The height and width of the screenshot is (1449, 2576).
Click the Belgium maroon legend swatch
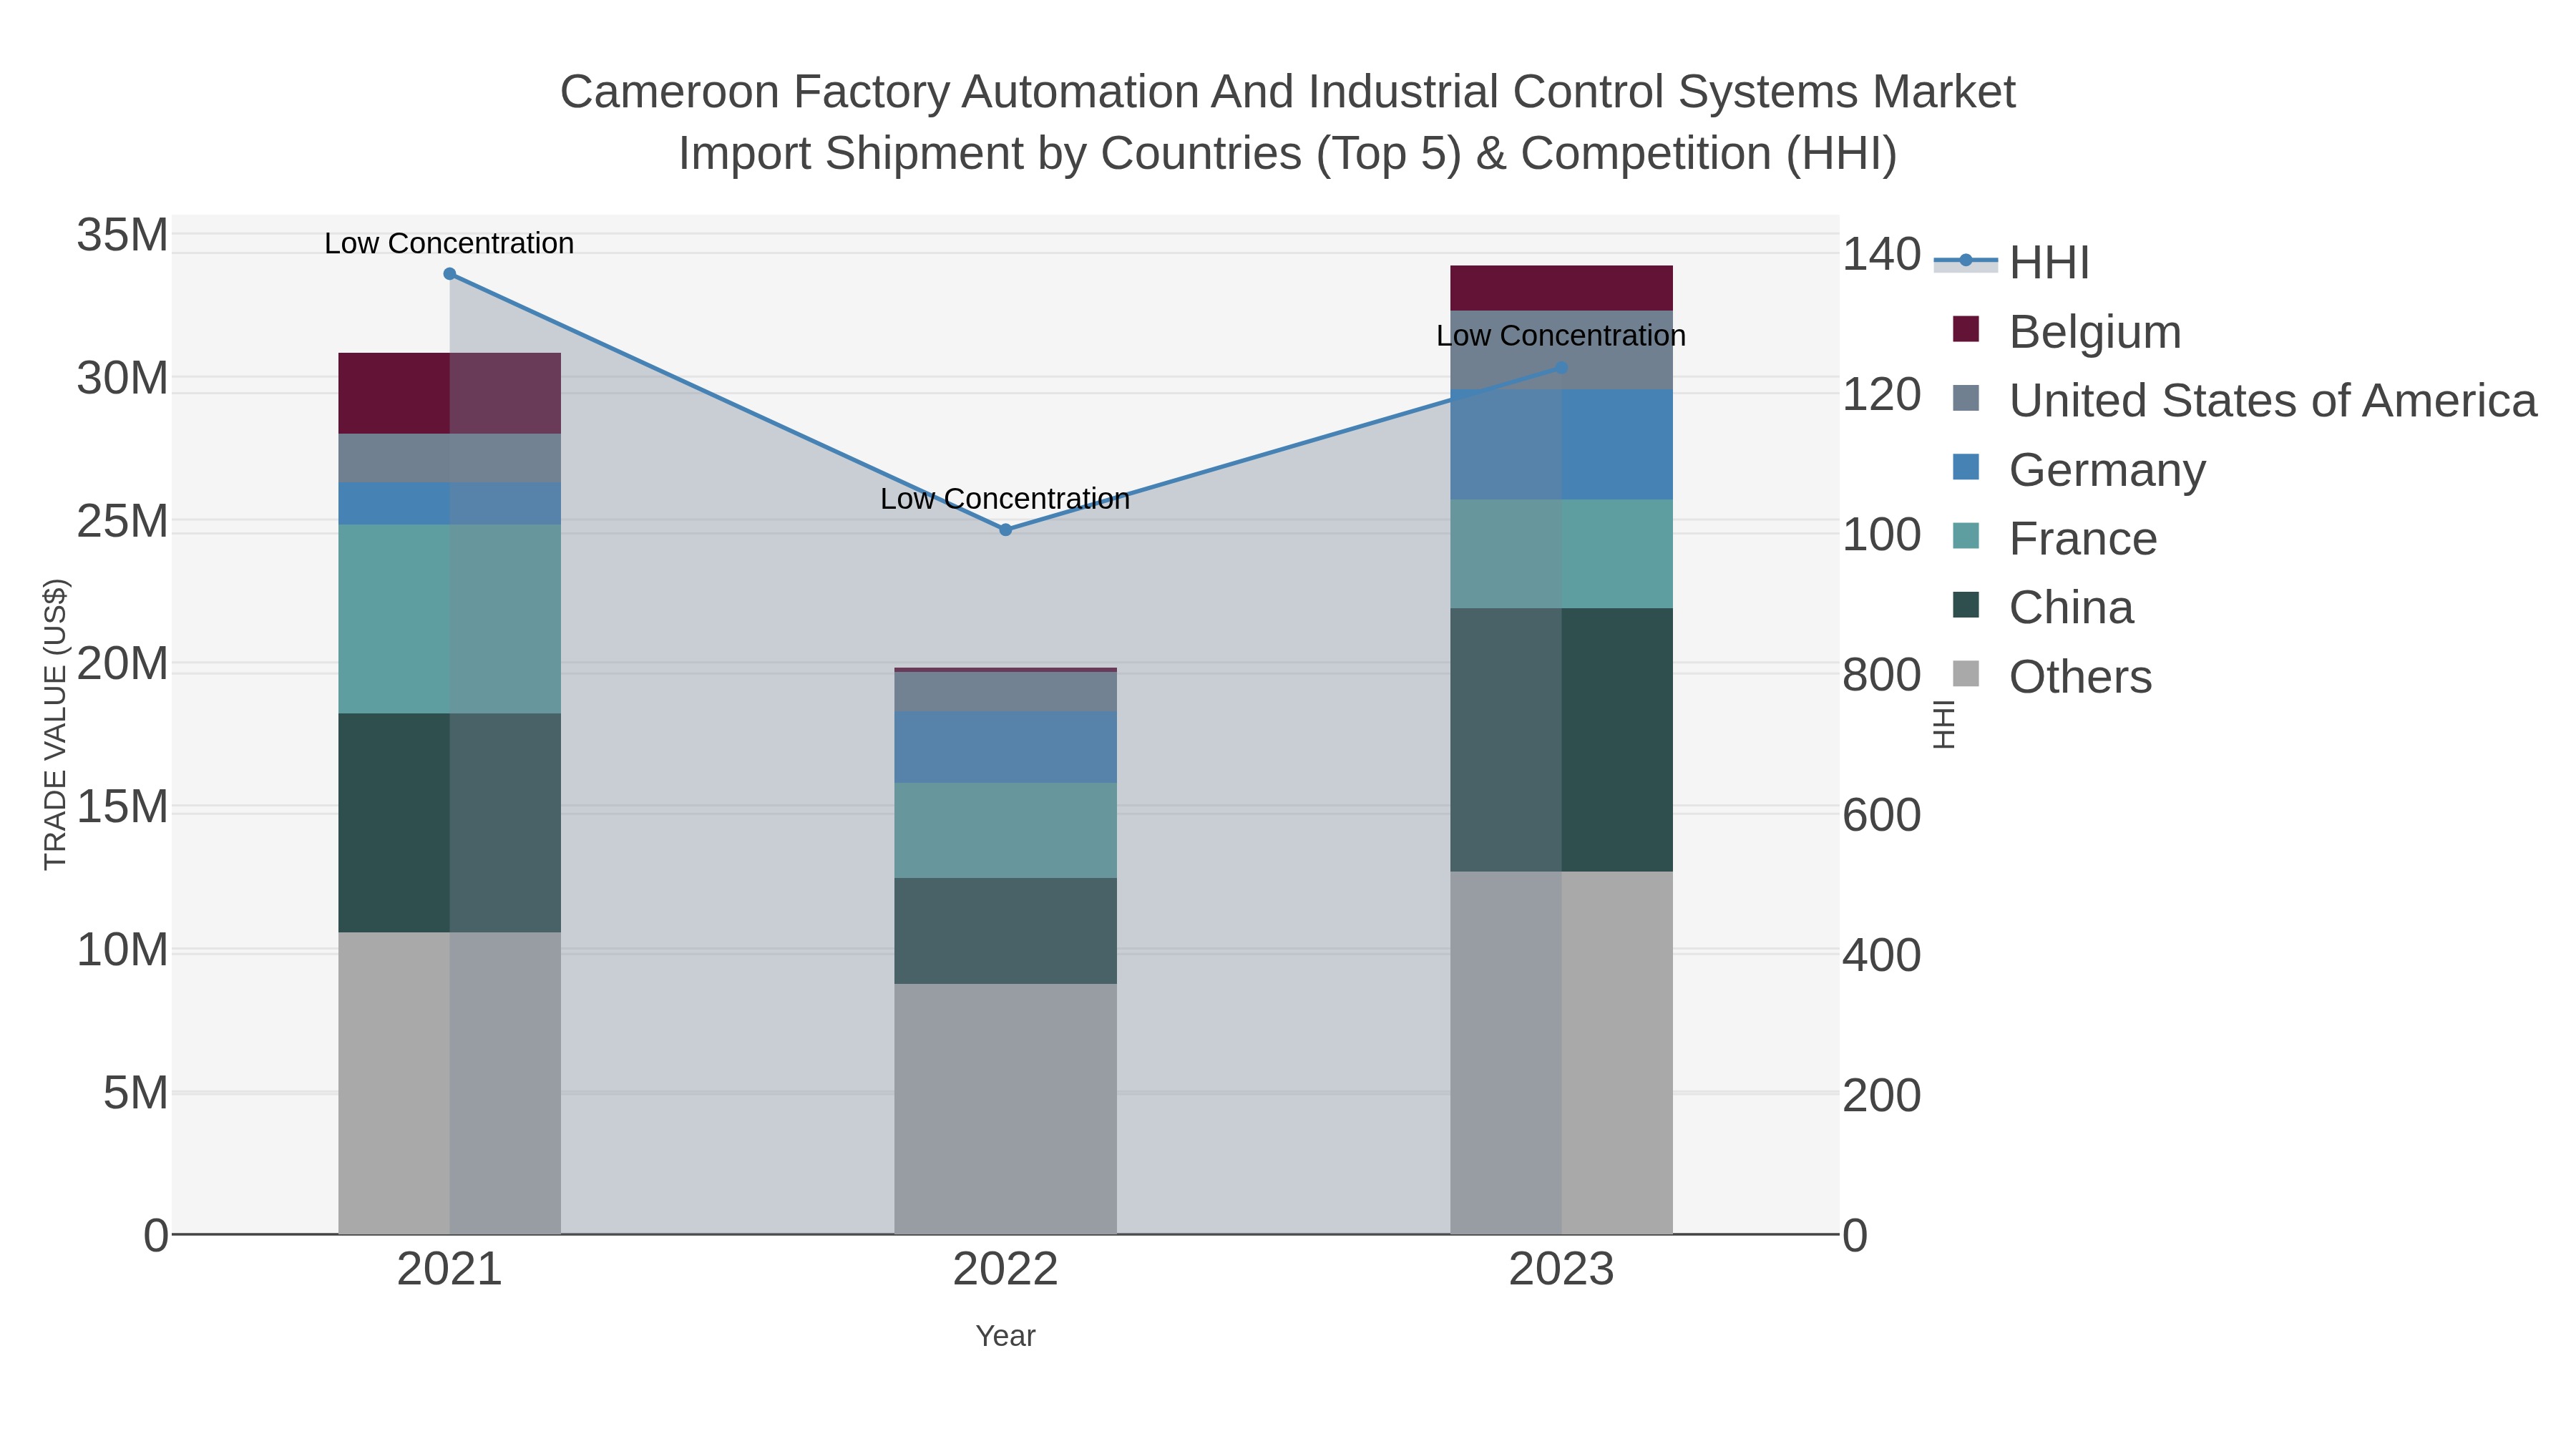click(x=1966, y=329)
